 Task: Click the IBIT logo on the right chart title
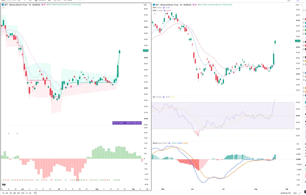pos(154,5)
